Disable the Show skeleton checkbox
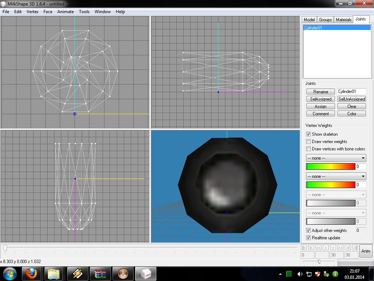Viewport: 374px width, 281px height. 309,134
